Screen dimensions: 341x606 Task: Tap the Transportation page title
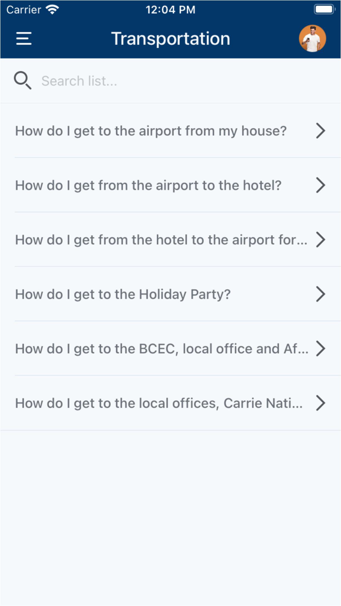pyautogui.click(x=170, y=38)
